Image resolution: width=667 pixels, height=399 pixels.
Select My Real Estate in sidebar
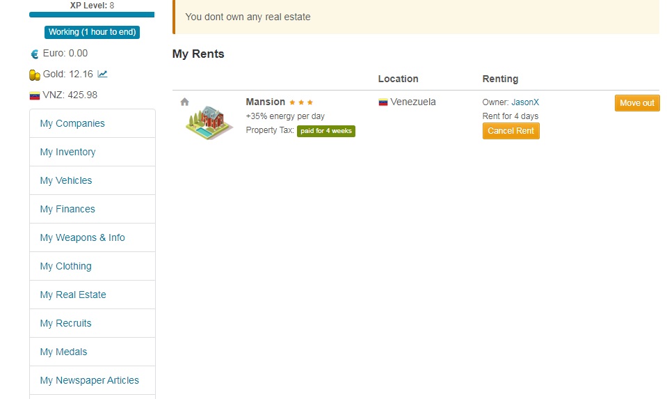[x=73, y=295]
